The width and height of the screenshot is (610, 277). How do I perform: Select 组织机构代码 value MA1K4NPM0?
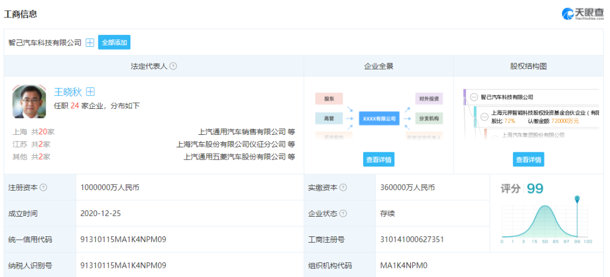(x=404, y=266)
